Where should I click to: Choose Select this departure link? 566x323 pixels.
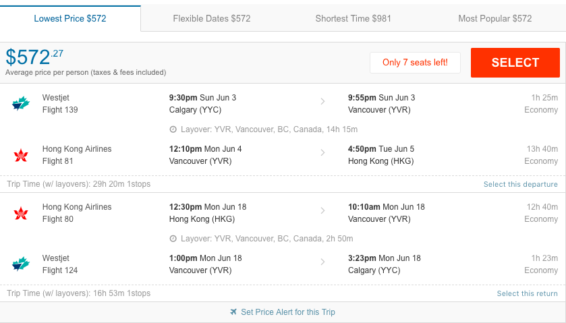pyautogui.click(x=521, y=184)
